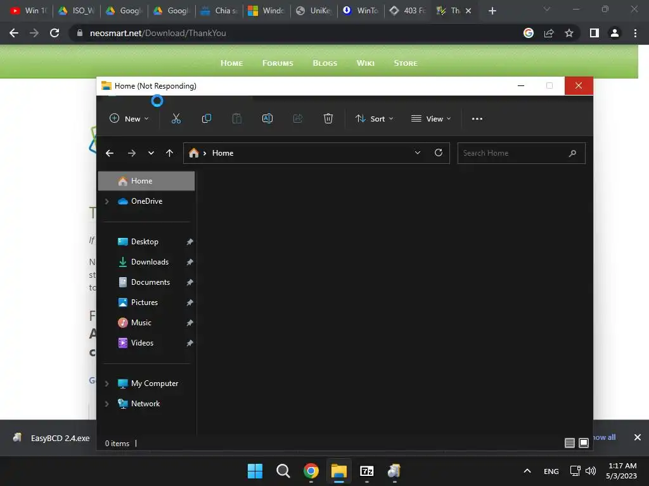Select Home in the navigation pane
Image resolution: width=649 pixels, height=486 pixels.
pos(146,181)
